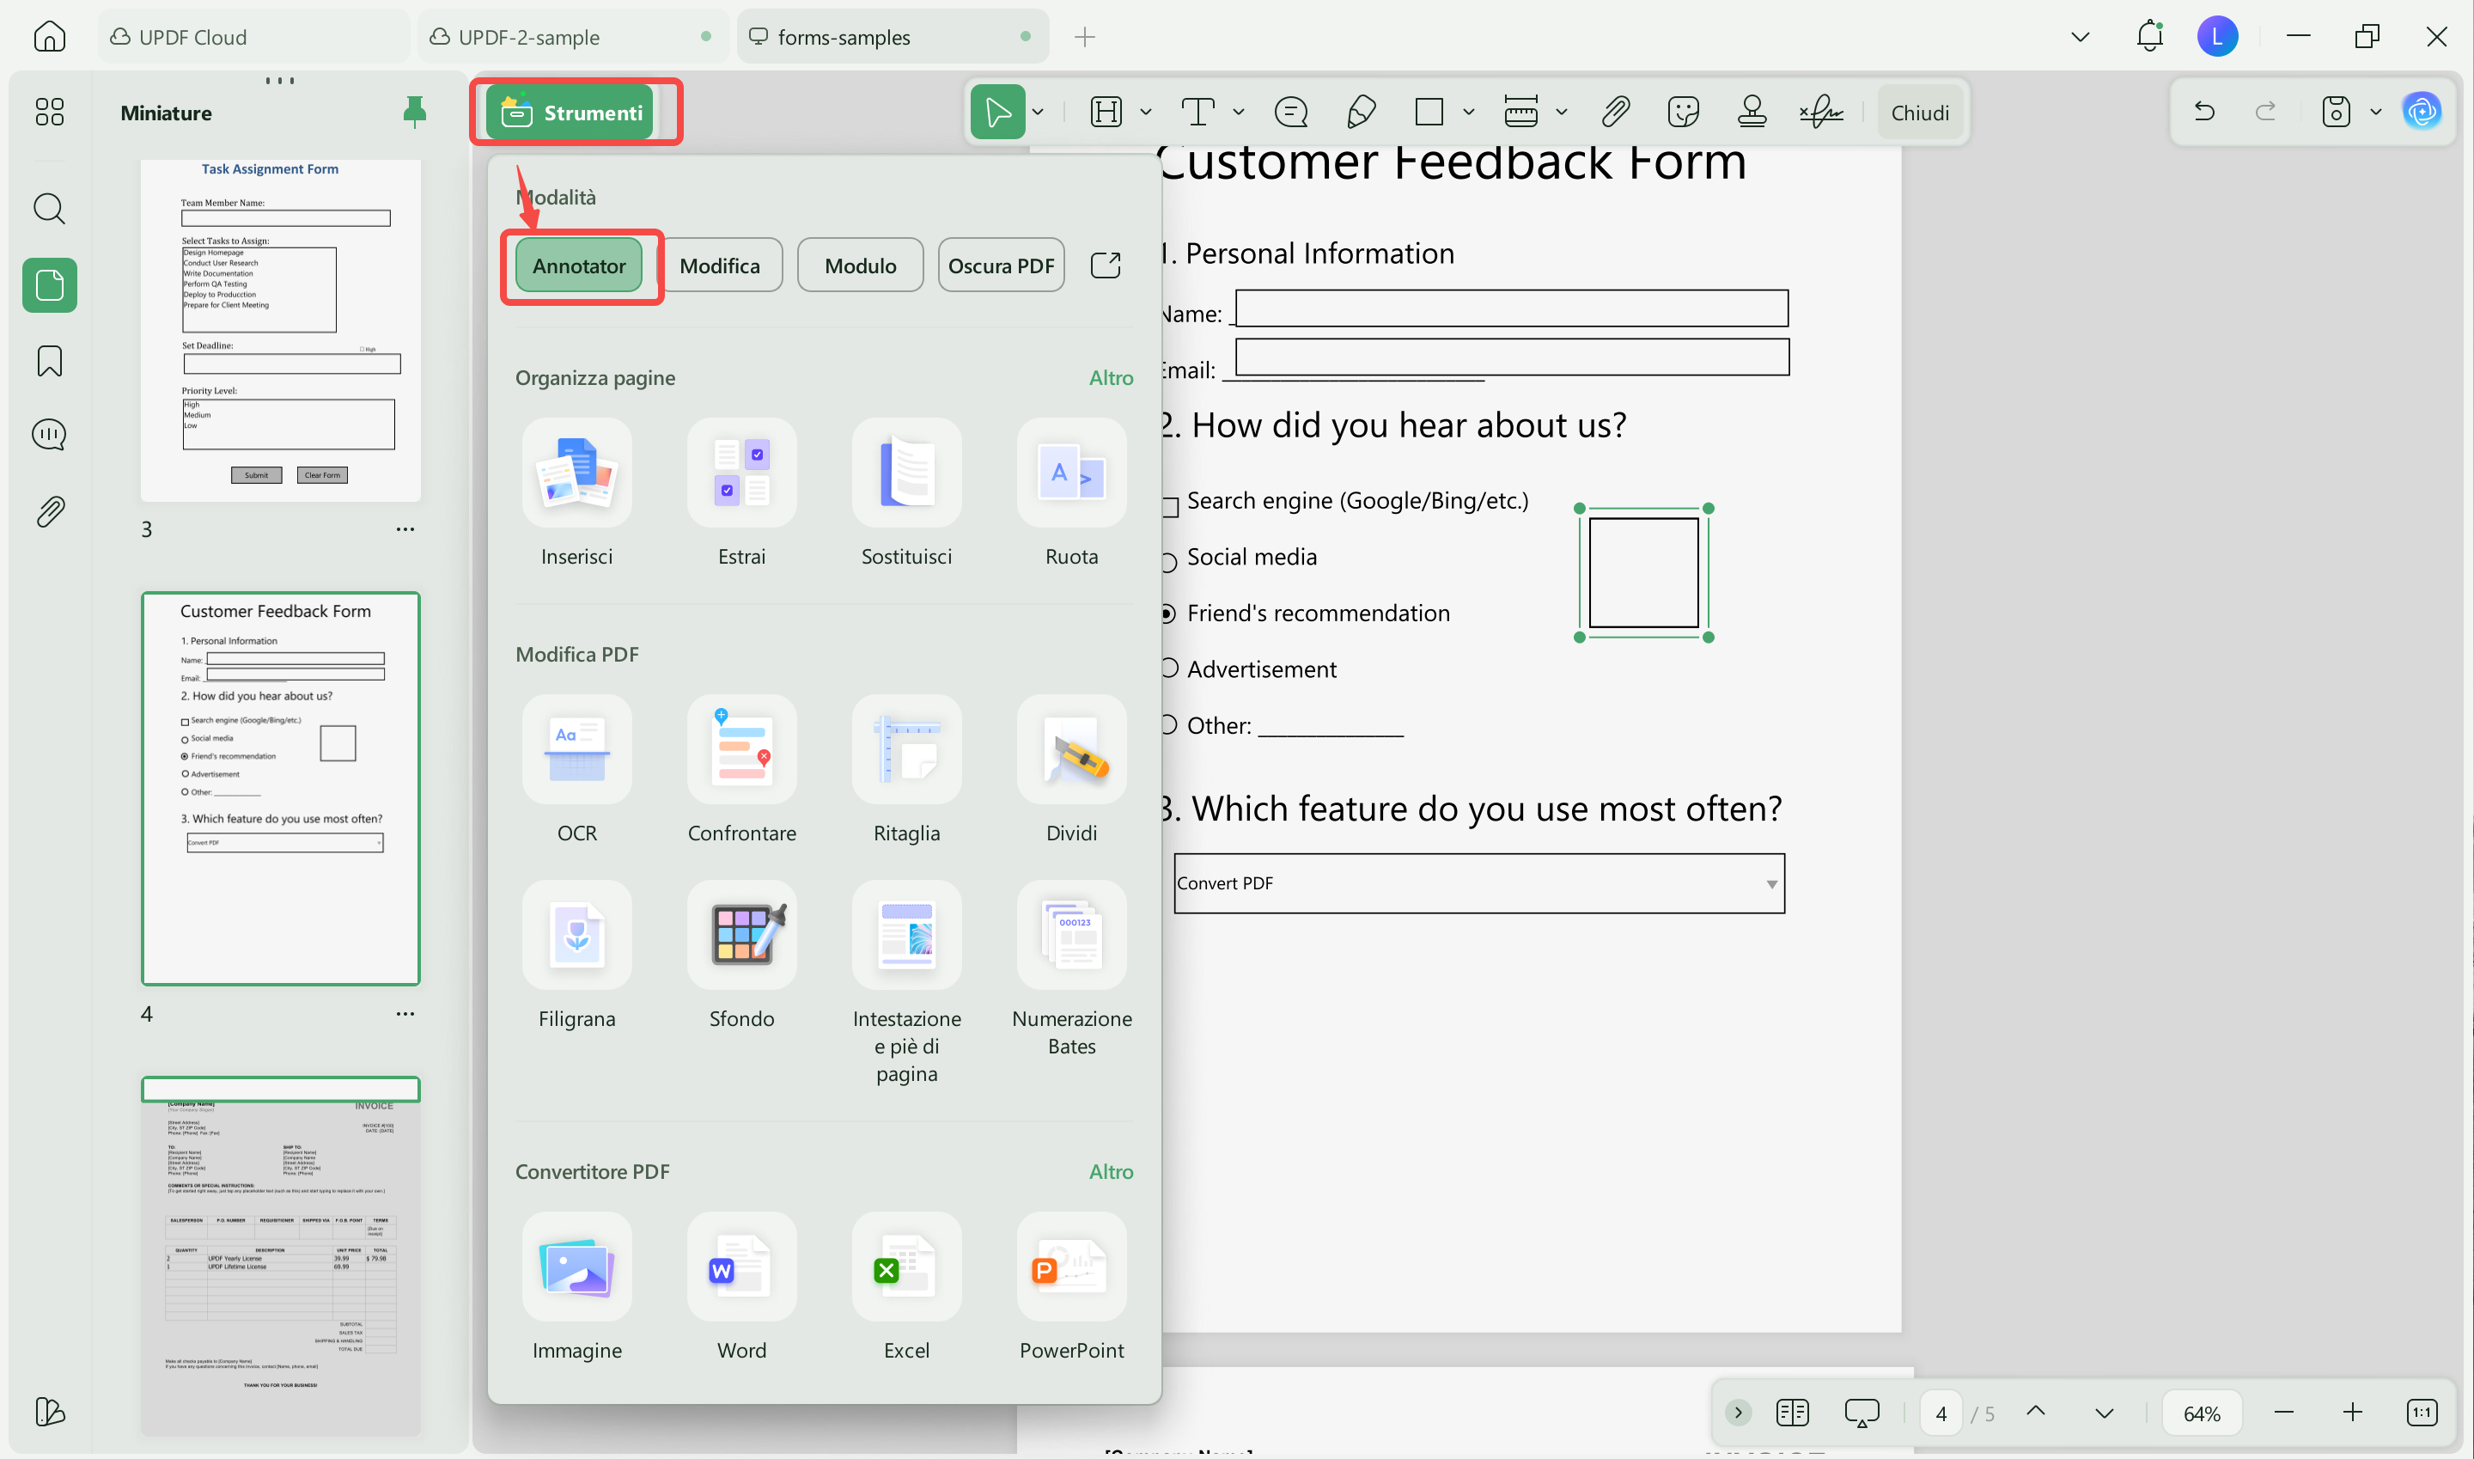Check the Search engine checkbox
The height and width of the screenshot is (1459, 2474).
(x=1170, y=506)
